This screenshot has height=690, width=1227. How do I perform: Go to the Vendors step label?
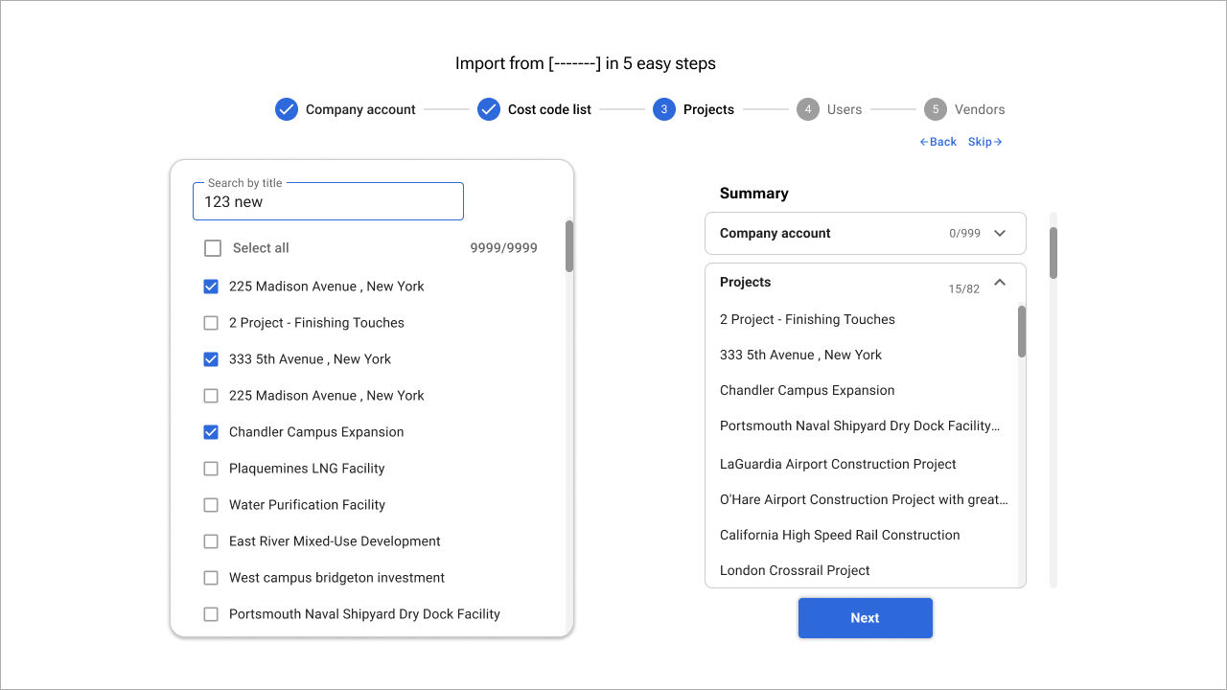coord(980,109)
